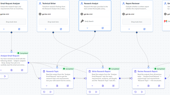Expand Research Topic task chevron
Image resolution: width=170 pixels, height=95 pixels.
click(47, 86)
